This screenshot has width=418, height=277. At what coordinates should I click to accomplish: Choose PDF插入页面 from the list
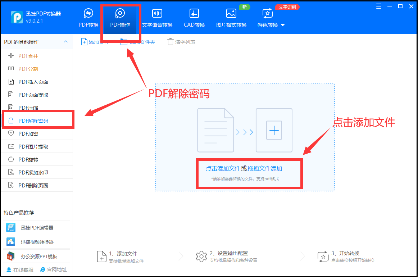pos(37,82)
